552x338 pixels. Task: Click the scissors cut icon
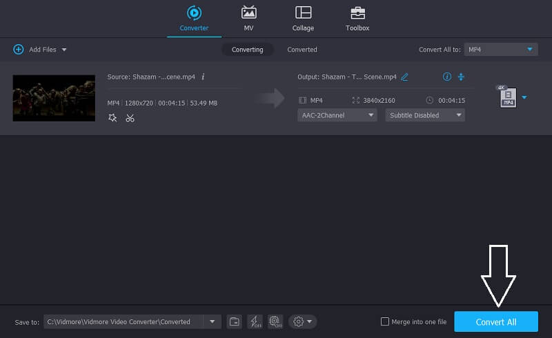(x=130, y=118)
